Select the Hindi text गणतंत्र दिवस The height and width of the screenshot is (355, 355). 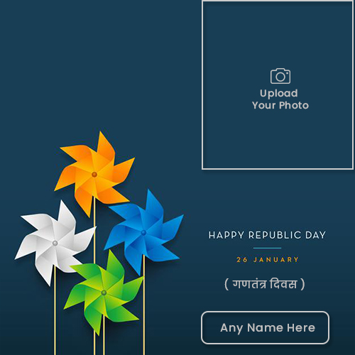pyautogui.click(x=265, y=284)
